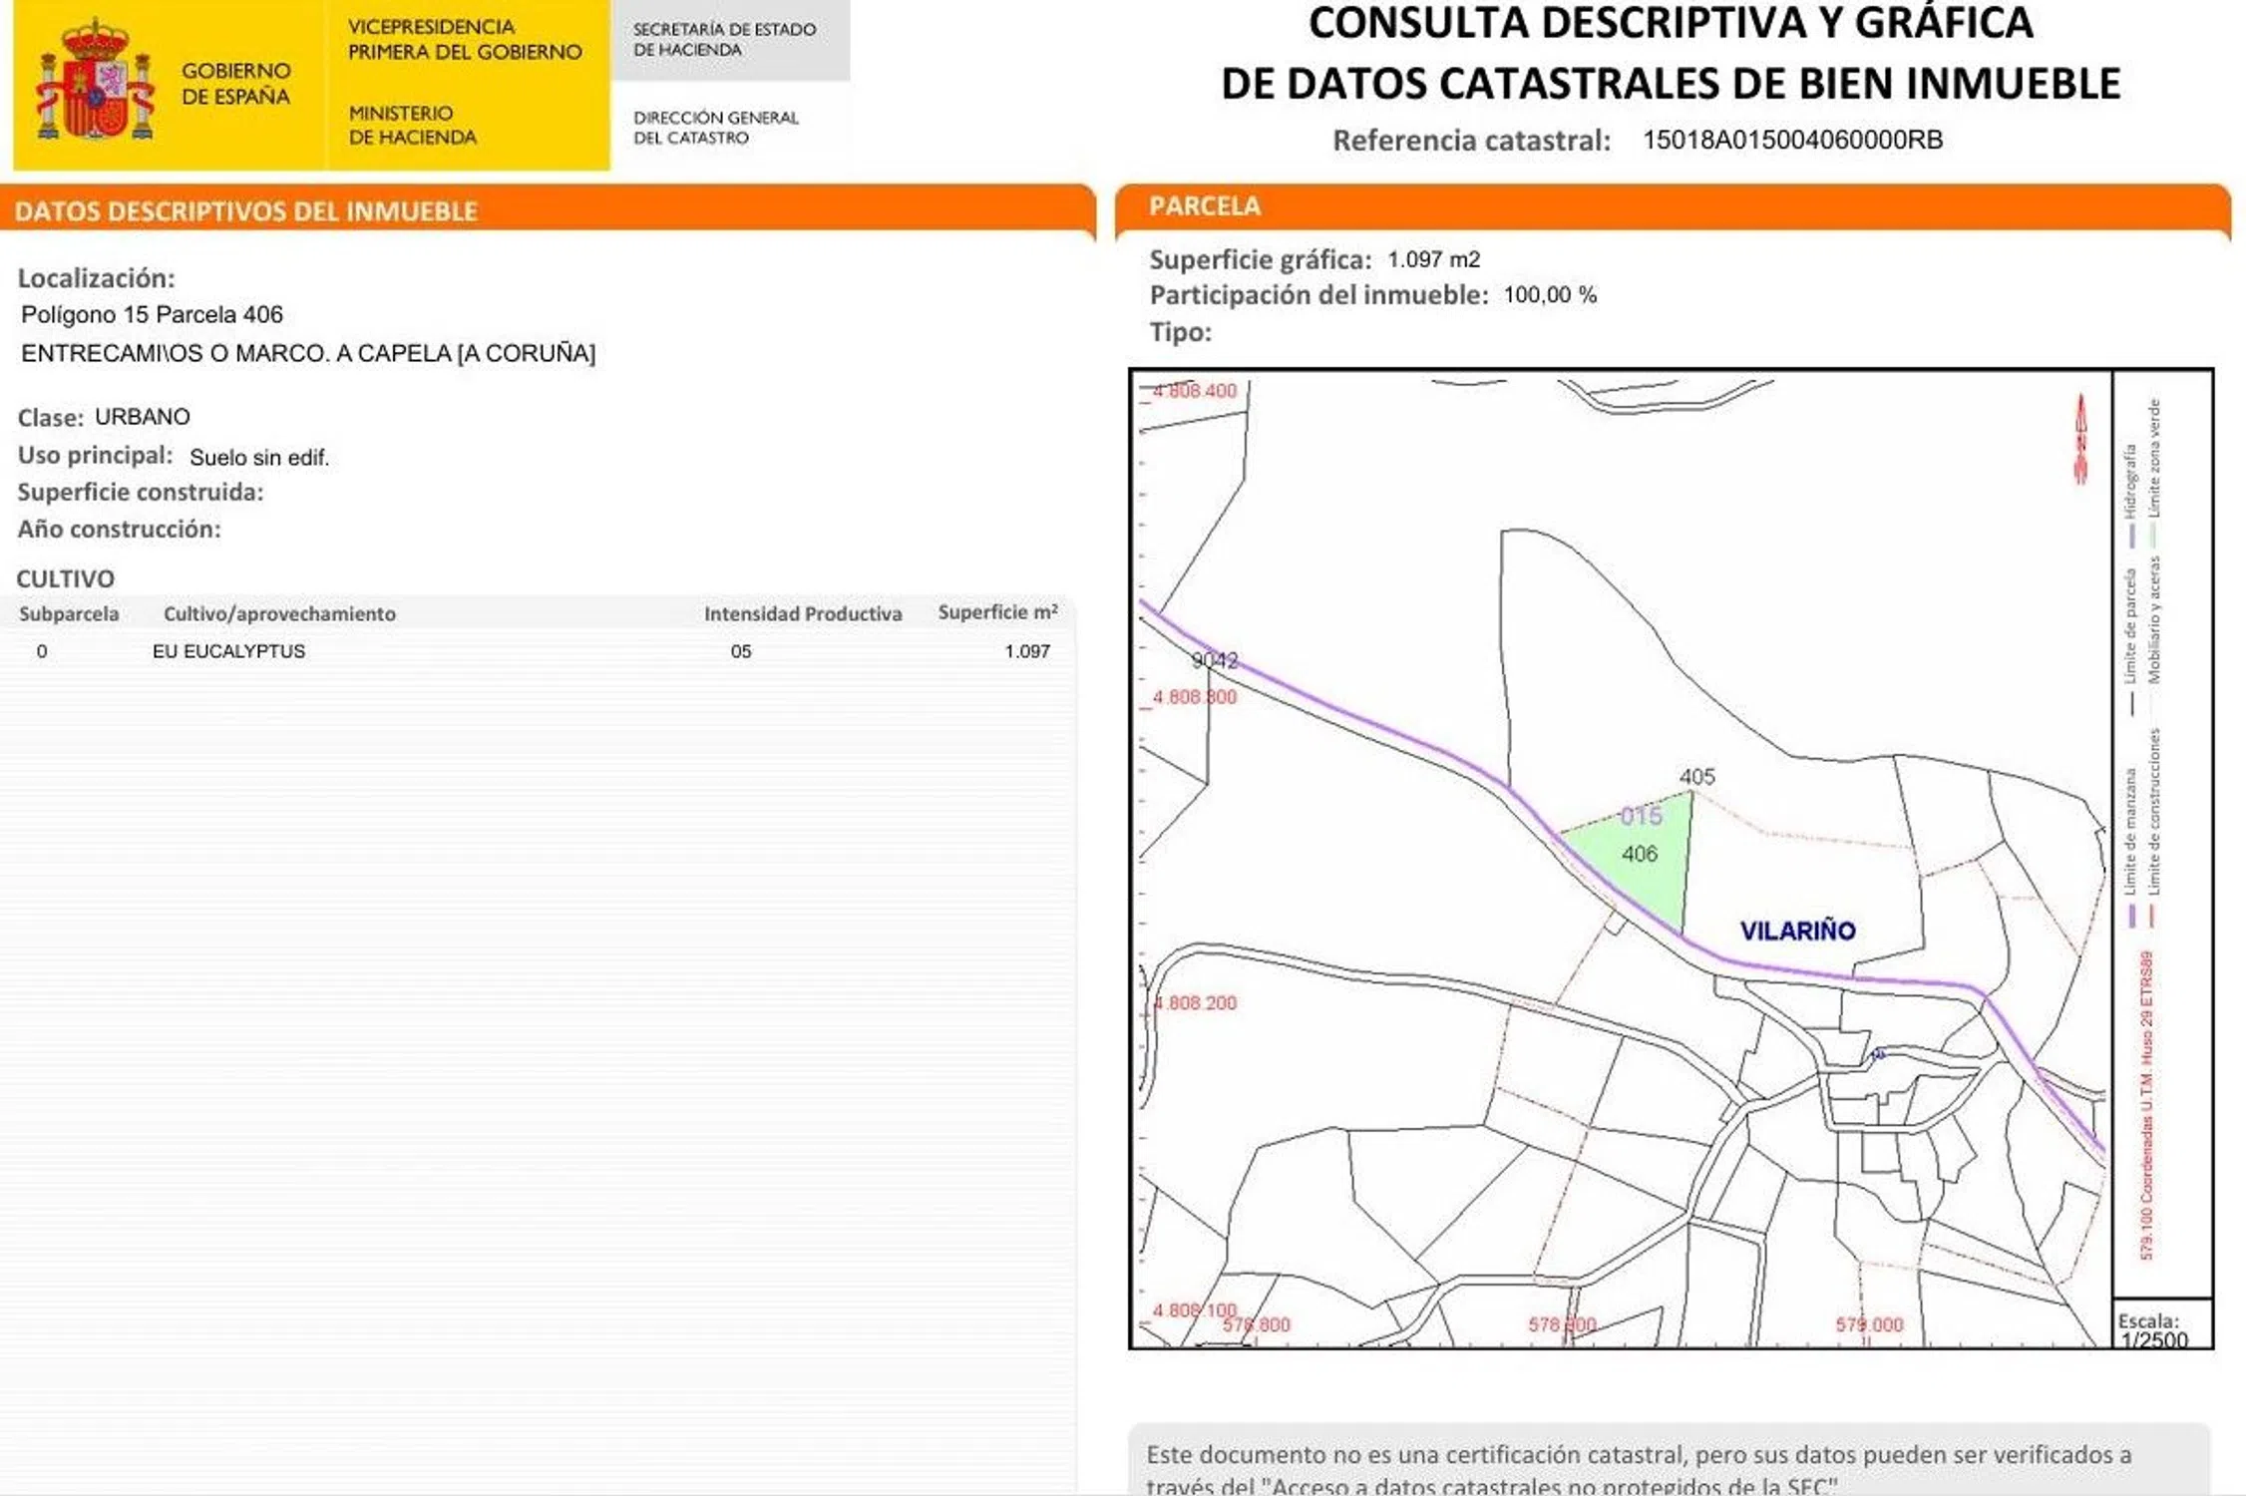Click the Intensidad Productiva column header
Viewport: 2246px width, 1496px height.
pyautogui.click(x=802, y=613)
